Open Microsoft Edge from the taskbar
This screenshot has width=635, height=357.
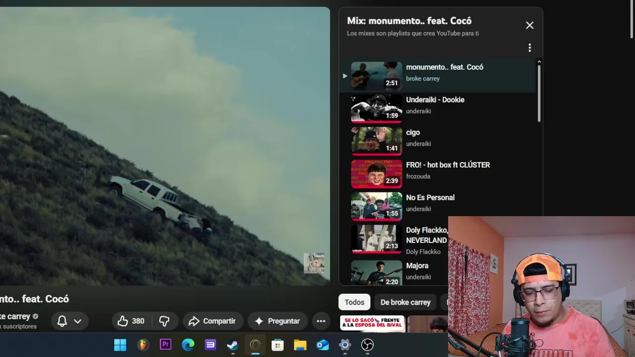click(x=188, y=345)
